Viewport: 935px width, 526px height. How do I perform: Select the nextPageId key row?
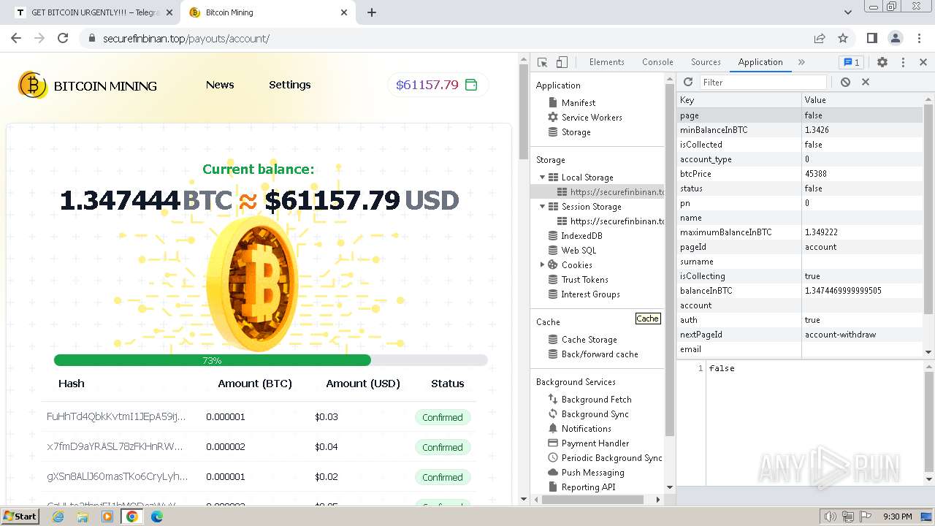coord(800,335)
